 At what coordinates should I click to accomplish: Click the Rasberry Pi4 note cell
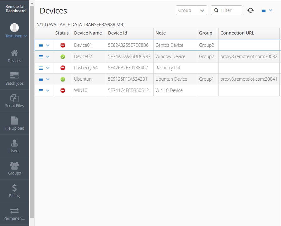coord(175,68)
